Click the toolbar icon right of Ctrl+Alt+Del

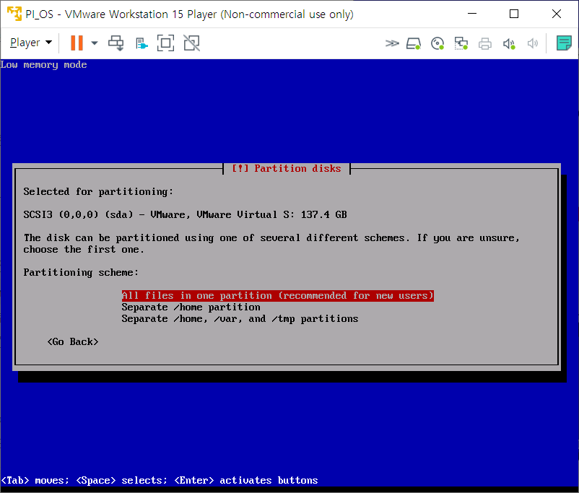142,43
